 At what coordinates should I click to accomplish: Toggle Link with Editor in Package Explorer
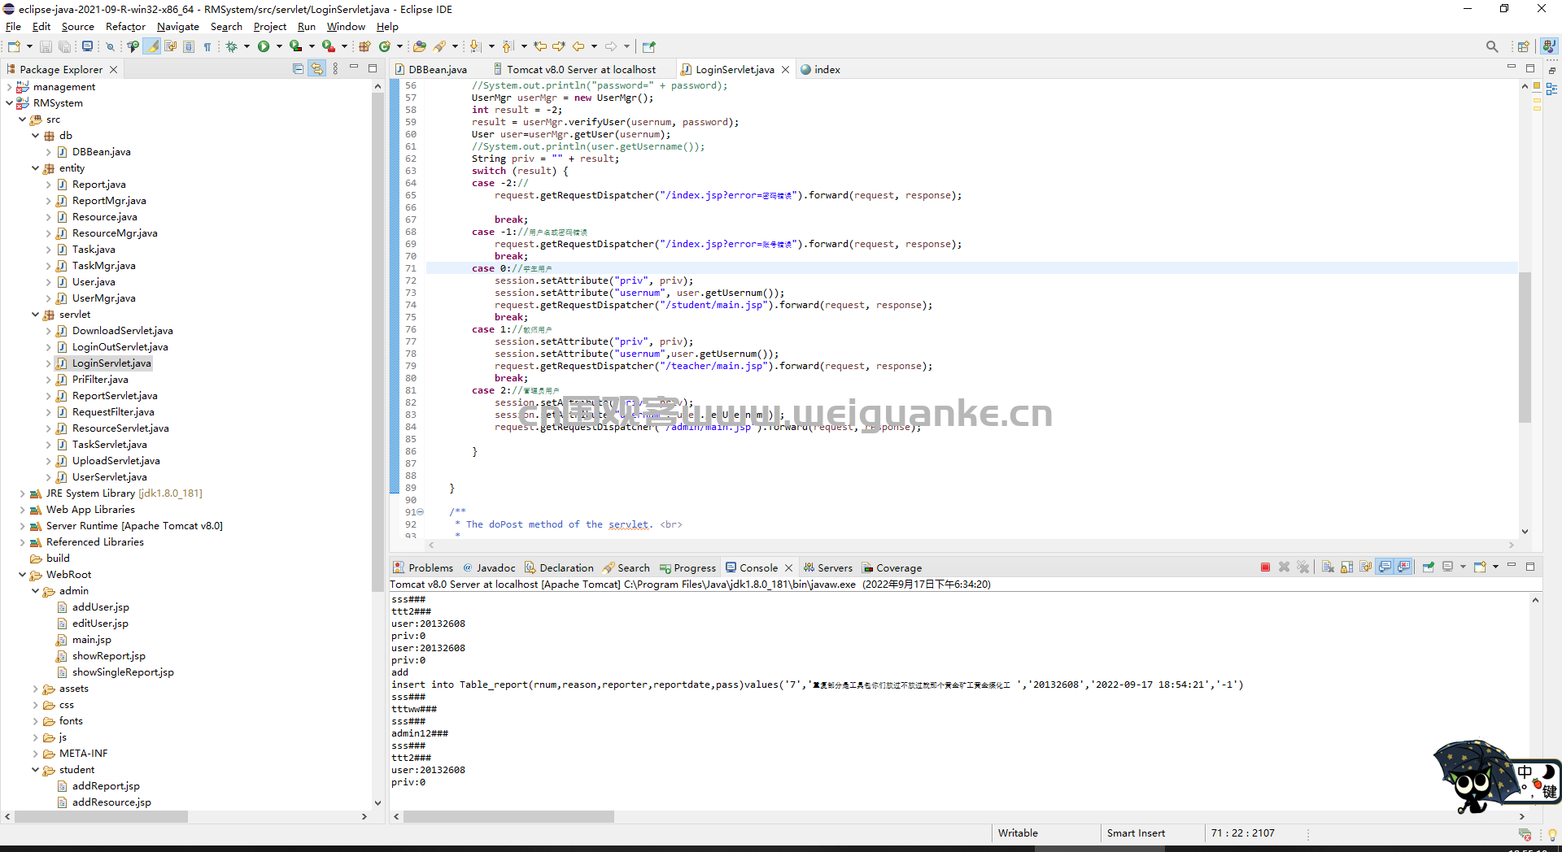click(x=316, y=69)
